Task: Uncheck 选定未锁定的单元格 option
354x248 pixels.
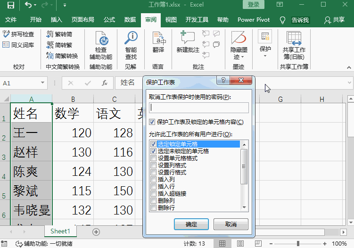Action: click(x=153, y=151)
